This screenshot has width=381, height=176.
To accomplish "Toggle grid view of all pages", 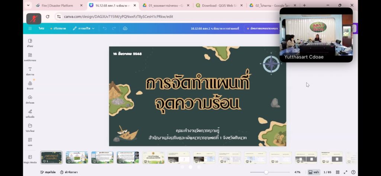I will coord(338,172).
